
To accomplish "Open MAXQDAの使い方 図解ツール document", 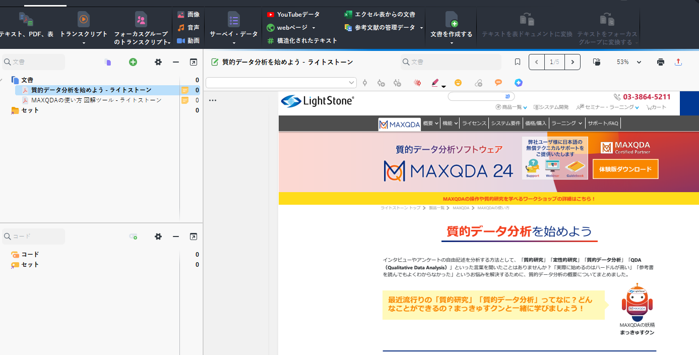I will coord(96,100).
